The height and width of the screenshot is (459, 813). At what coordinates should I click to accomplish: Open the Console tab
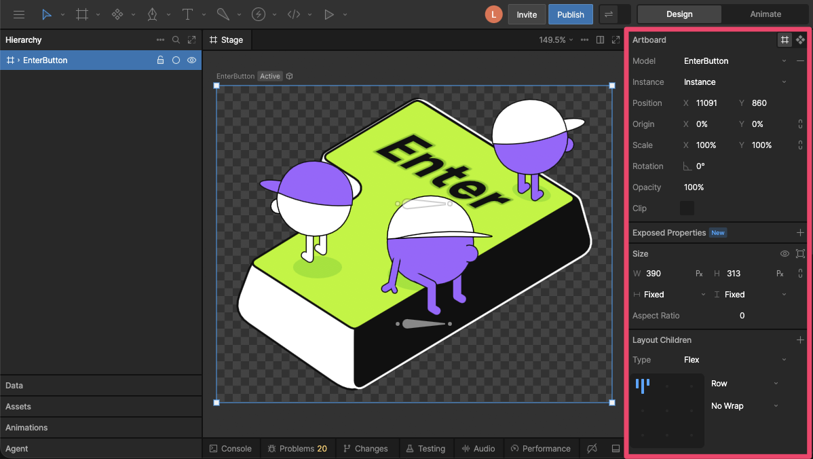[x=231, y=449]
